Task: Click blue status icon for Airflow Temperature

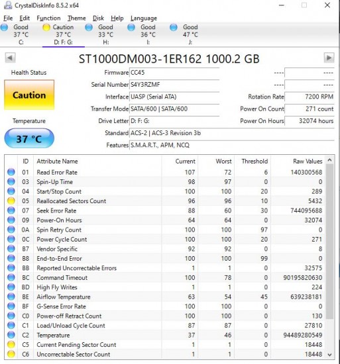Action: pyautogui.click(x=11, y=296)
